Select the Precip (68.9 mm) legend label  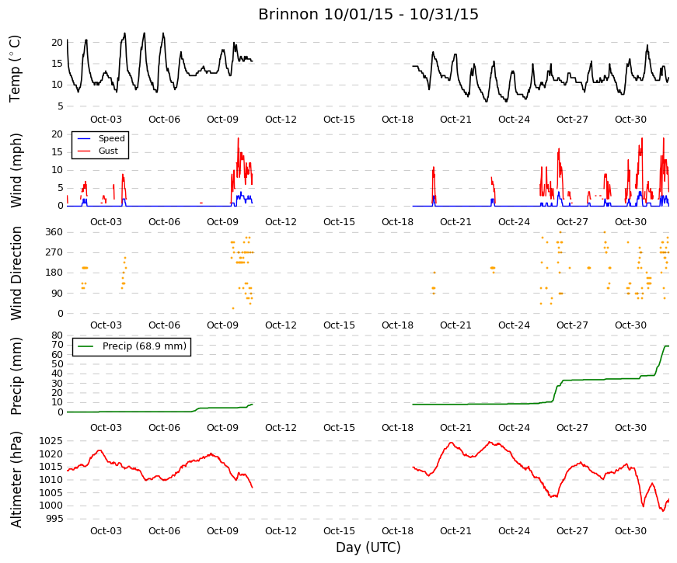[145, 346]
